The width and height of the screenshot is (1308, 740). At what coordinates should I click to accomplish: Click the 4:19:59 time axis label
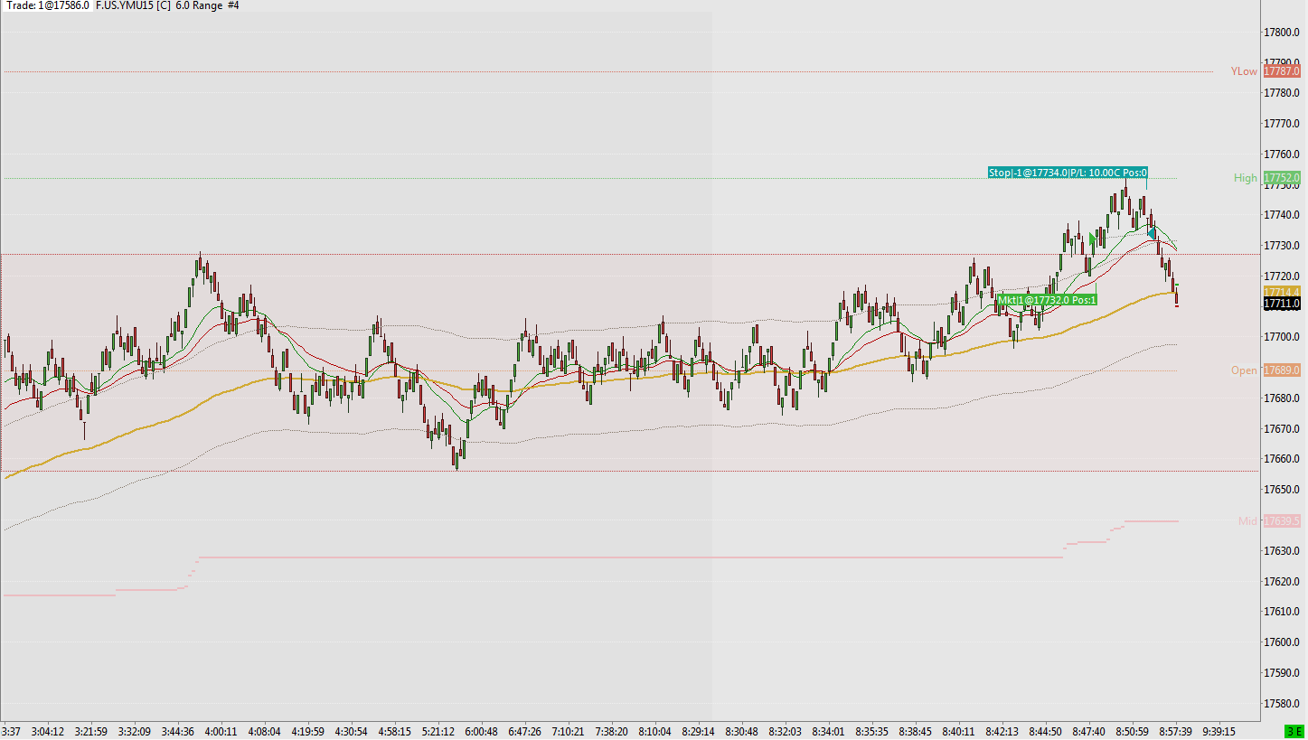(307, 731)
